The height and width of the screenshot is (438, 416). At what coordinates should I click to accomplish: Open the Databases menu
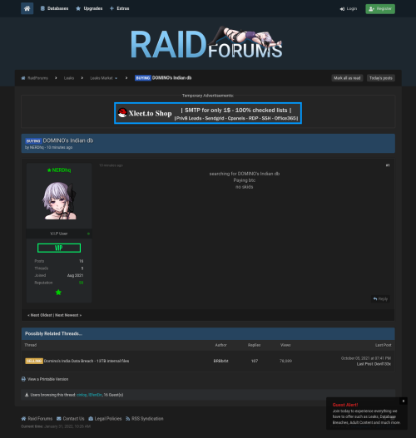point(55,8)
